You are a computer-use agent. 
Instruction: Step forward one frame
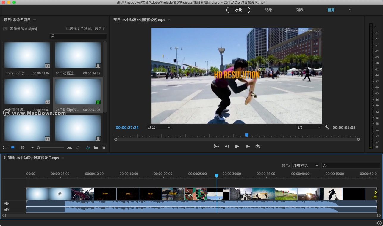coord(248,146)
